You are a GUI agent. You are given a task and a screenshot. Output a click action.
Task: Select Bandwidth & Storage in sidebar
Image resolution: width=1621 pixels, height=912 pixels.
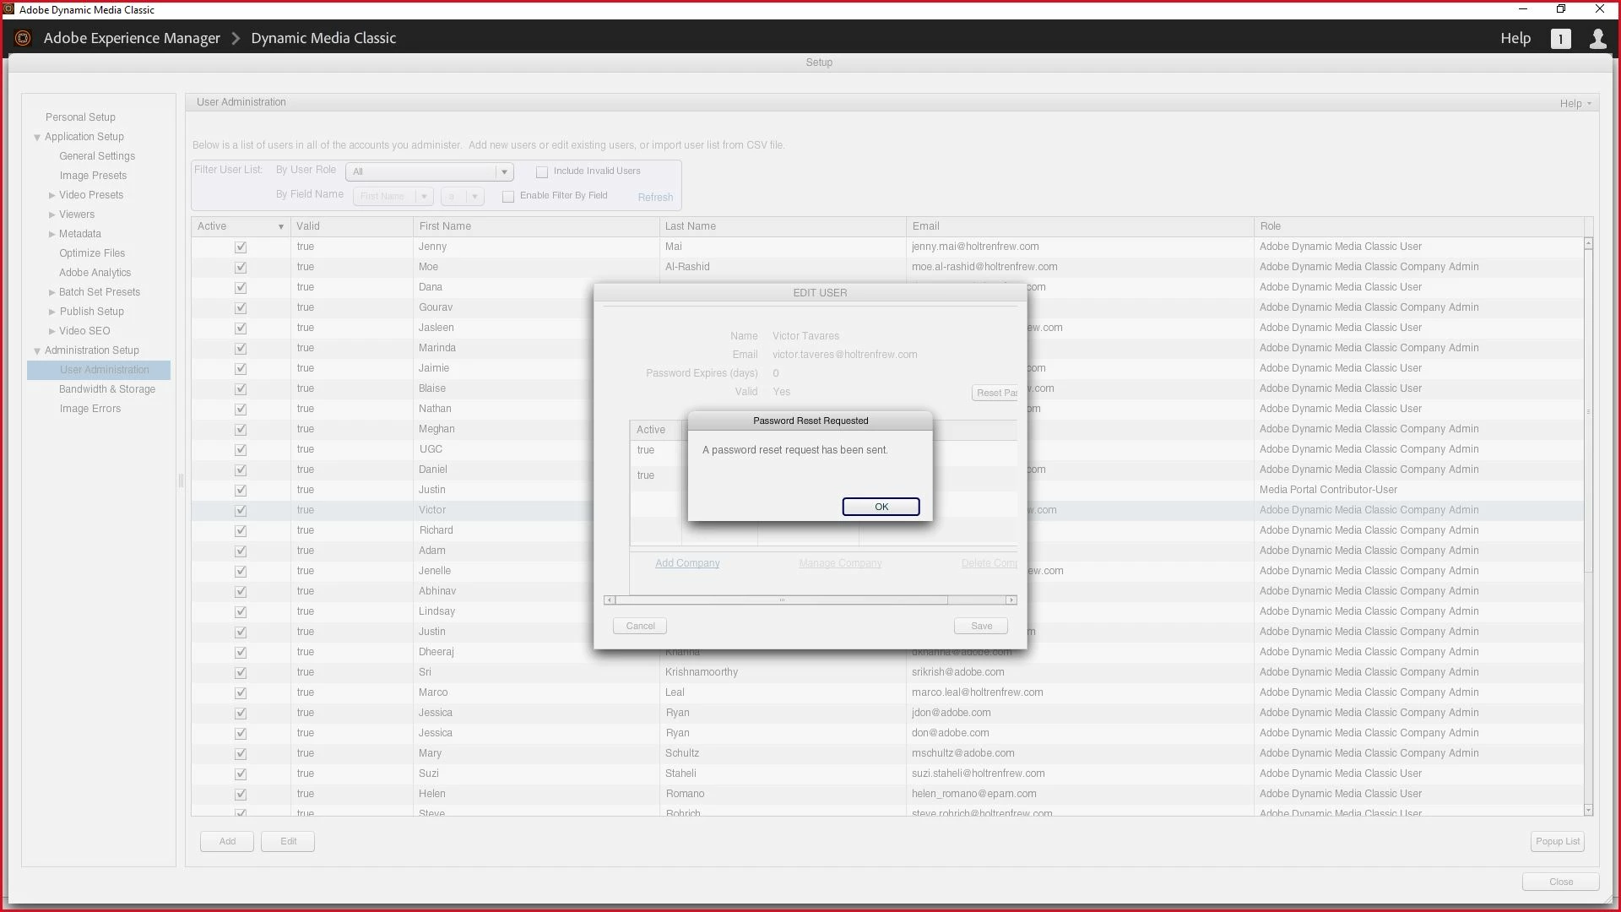coord(107,389)
